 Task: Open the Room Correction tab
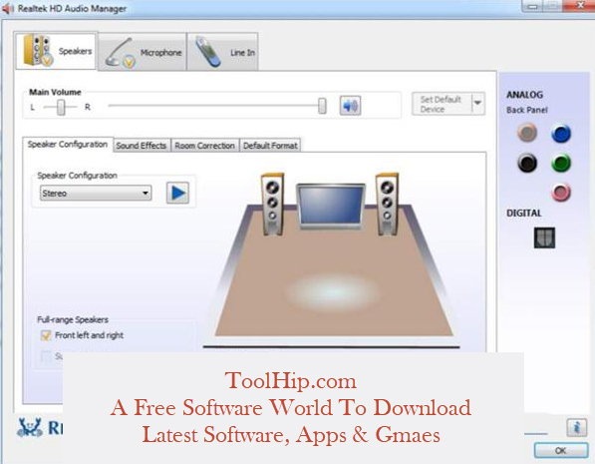pos(205,146)
